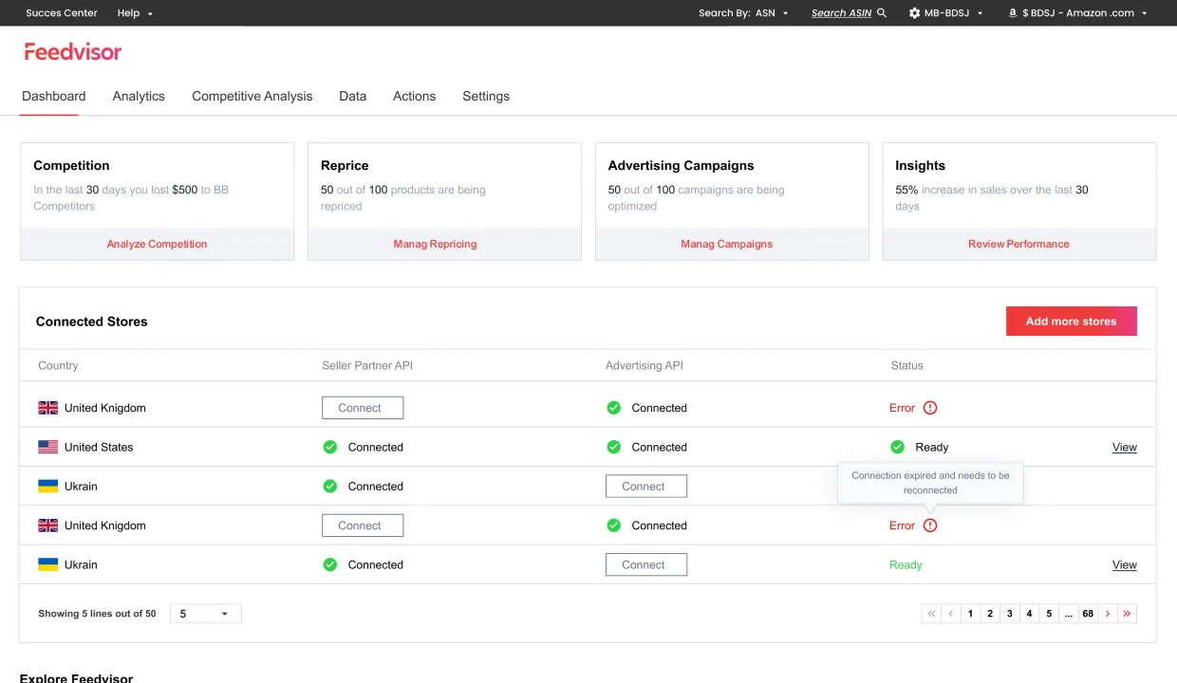Click the green Ready checkmark in United States row

click(898, 447)
